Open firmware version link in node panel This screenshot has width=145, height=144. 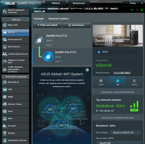point(122,73)
